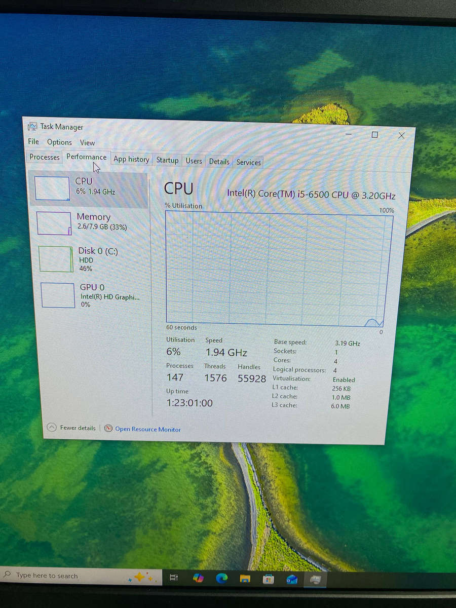456x608 pixels.
Task: Switch to the Processes tab
Action: pyautogui.click(x=45, y=157)
